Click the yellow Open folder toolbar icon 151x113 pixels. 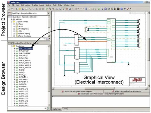coord(20,9)
